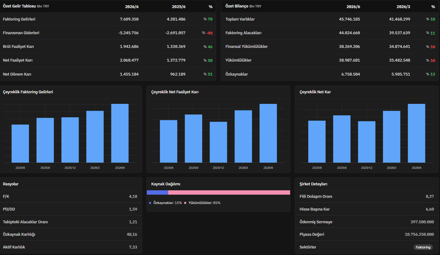The height and width of the screenshot is (255, 440).
Task: Click the 2025/9 bar in Çeyreklik Faktoring Gelirleri
Action: (45, 140)
